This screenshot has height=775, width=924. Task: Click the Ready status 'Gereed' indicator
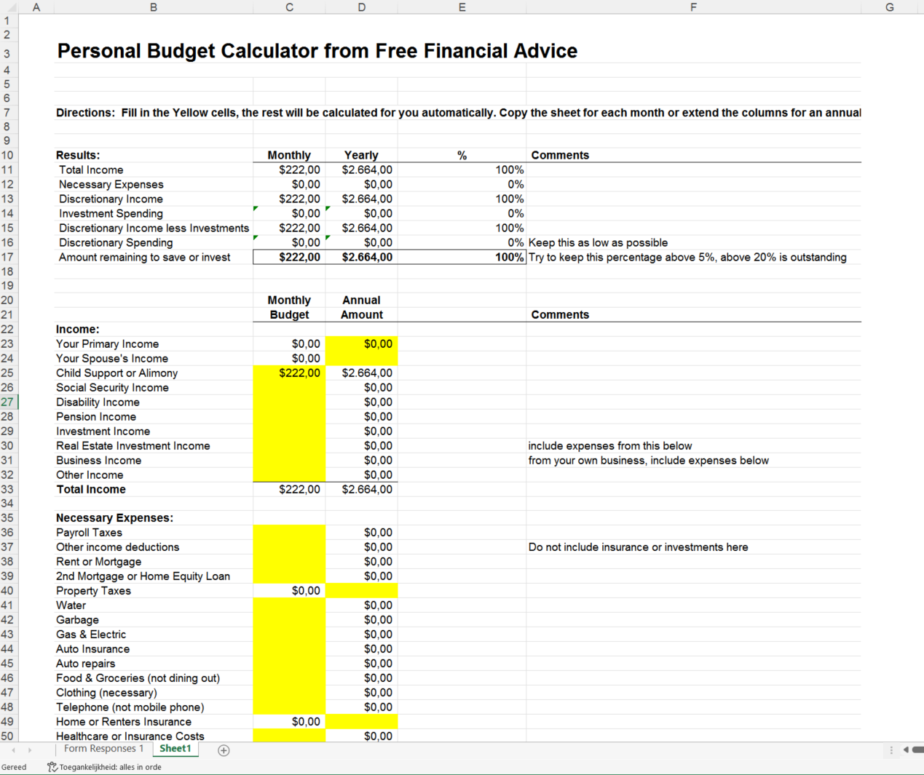pyautogui.click(x=14, y=767)
